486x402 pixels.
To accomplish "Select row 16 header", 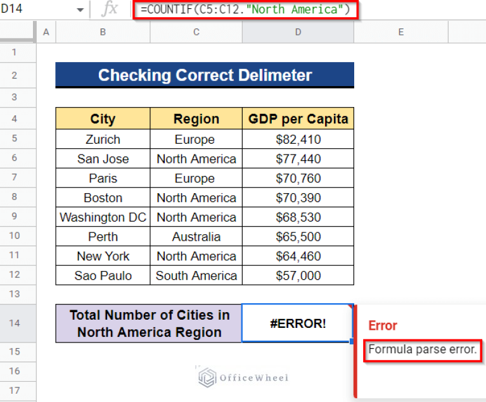I will 15,372.
